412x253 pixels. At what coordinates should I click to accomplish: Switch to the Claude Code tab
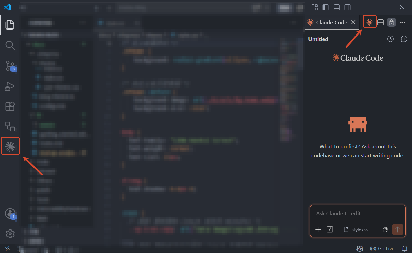point(331,22)
